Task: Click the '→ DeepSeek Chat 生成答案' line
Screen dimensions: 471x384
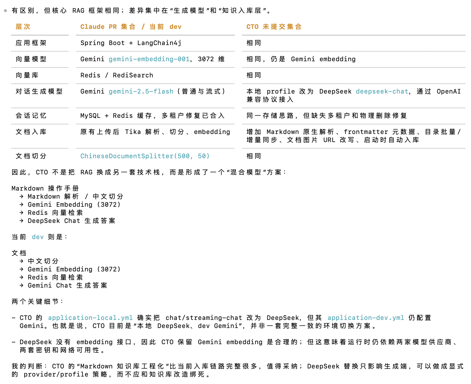Action: pyautogui.click(x=67, y=221)
